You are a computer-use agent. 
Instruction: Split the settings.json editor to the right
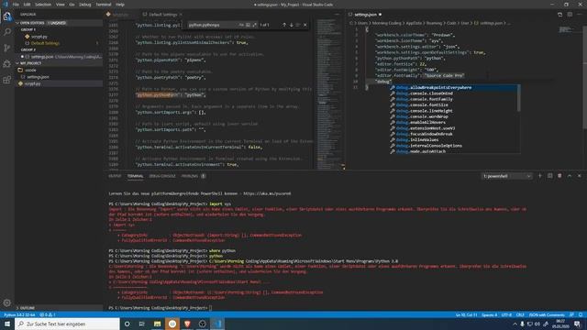click(x=570, y=15)
